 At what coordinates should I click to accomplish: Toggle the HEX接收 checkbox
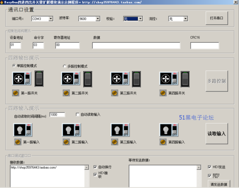point(95,175)
